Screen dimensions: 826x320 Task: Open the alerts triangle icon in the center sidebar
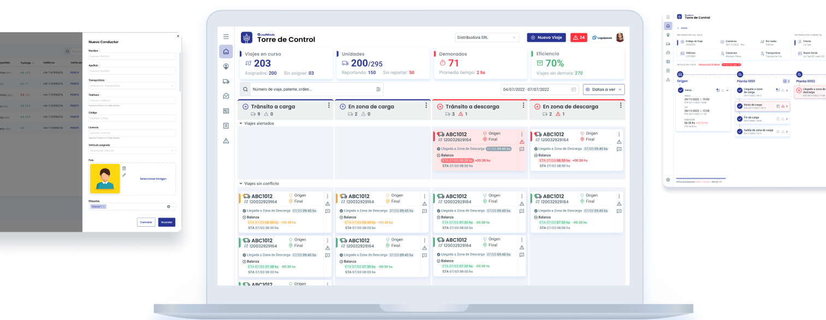pos(226,141)
